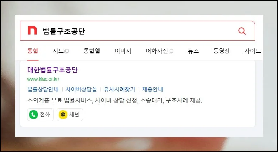Click the www.klac.or.kr URL link

(43, 79)
